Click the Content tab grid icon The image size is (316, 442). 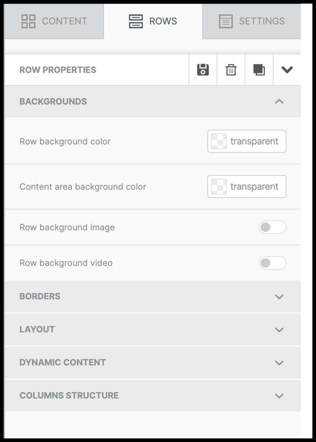[x=28, y=21]
